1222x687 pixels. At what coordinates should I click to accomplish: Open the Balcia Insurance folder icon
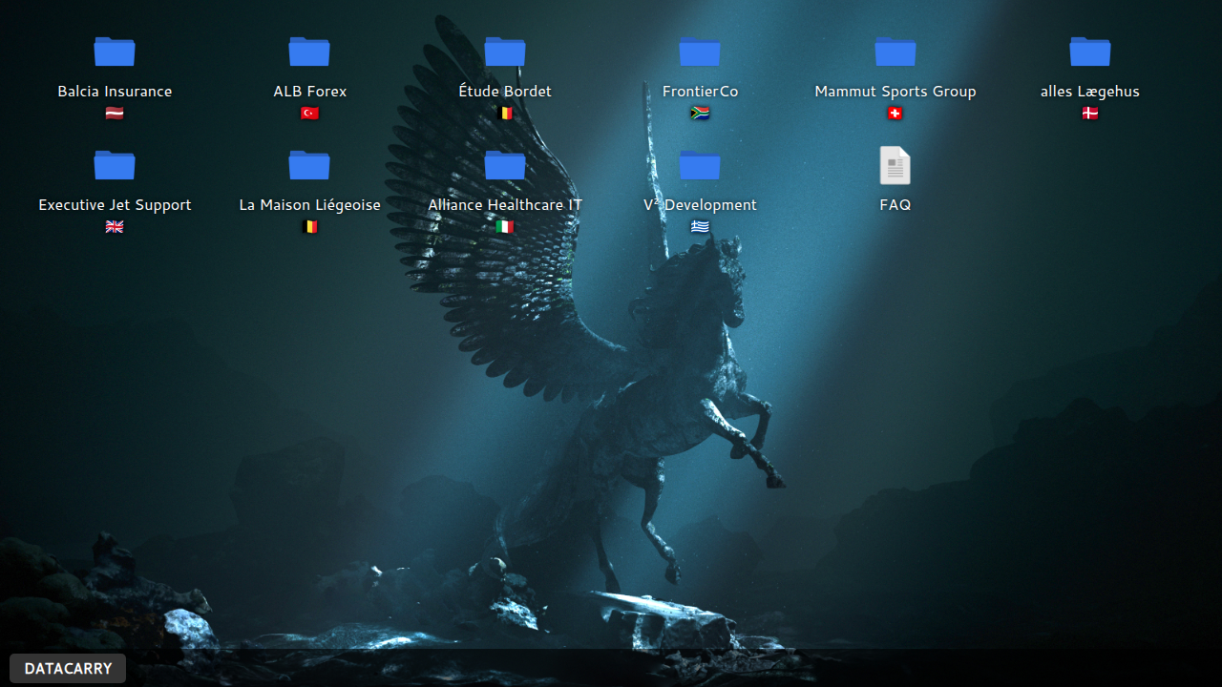[115, 52]
